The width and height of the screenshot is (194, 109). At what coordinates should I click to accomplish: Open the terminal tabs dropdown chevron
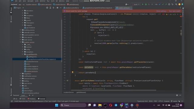(33, 95)
